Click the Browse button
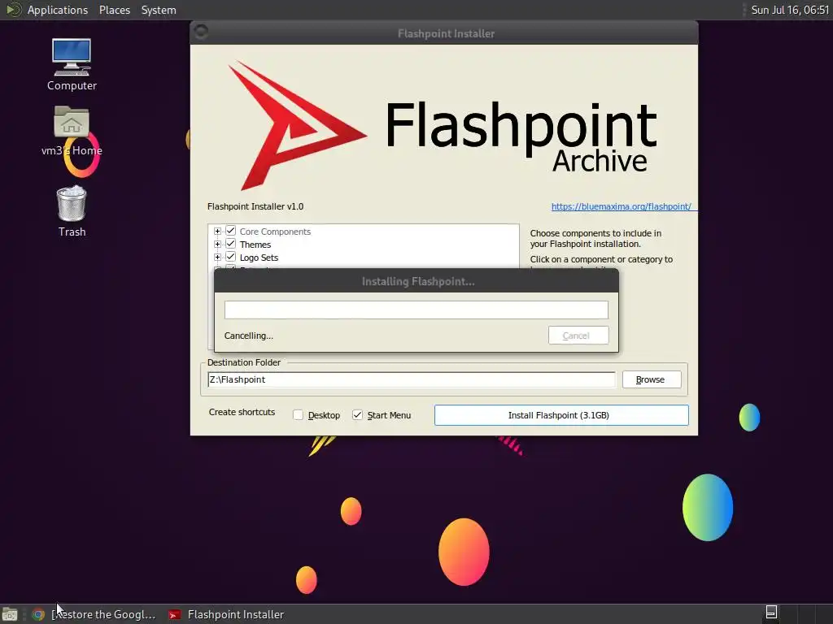Image resolution: width=833 pixels, height=624 pixels. [652, 379]
